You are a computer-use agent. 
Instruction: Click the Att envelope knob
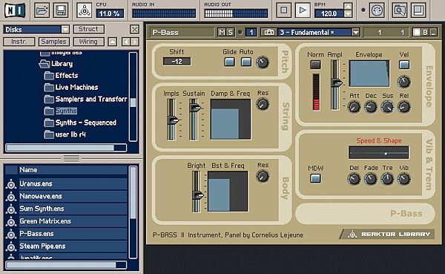(x=355, y=107)
